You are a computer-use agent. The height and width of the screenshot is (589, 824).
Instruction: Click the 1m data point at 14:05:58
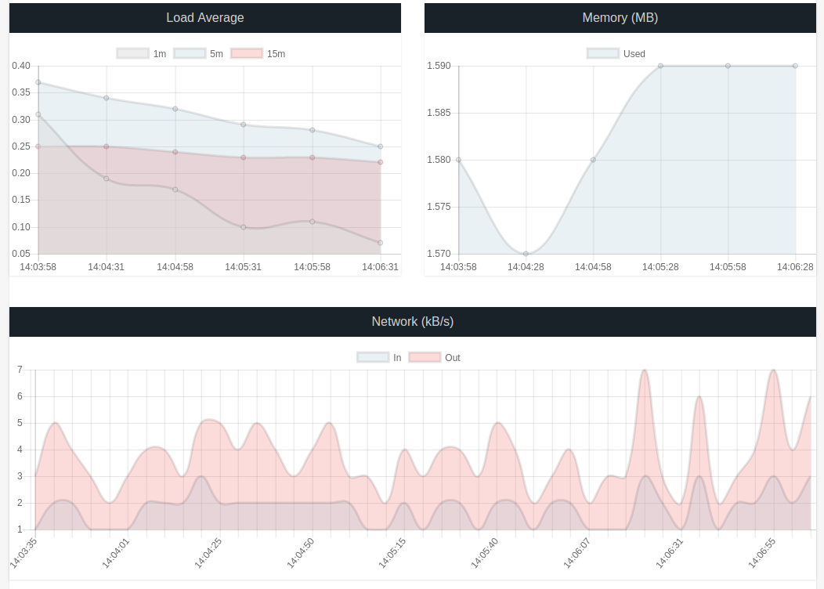point(312,222)
